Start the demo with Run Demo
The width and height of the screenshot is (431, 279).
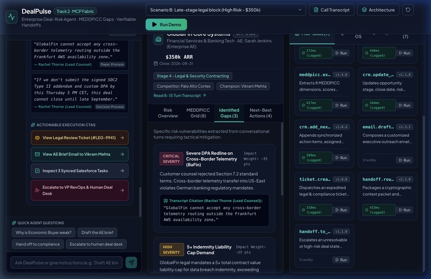pos(166,25)
